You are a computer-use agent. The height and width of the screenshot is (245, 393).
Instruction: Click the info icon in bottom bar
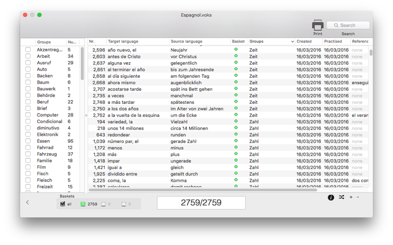pyautogui.click(x=331, y=197)
